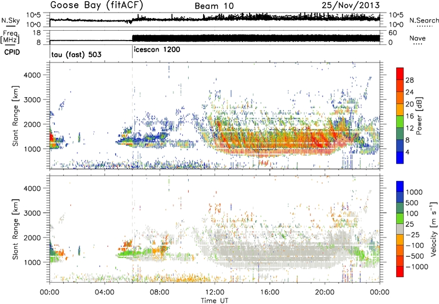Click the icescan start marker line in CPID row
The image size is (439, 304).
click(x=132, y=52)
